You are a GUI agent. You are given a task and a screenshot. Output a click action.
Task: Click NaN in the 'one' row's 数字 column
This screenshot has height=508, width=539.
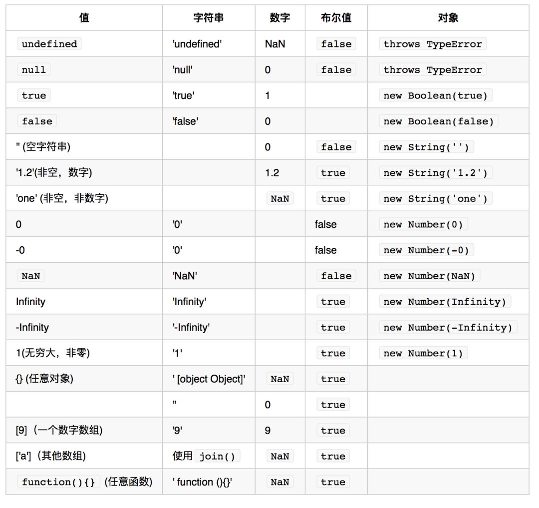click(x=280, y=198)
